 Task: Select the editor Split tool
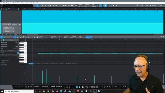18,37
